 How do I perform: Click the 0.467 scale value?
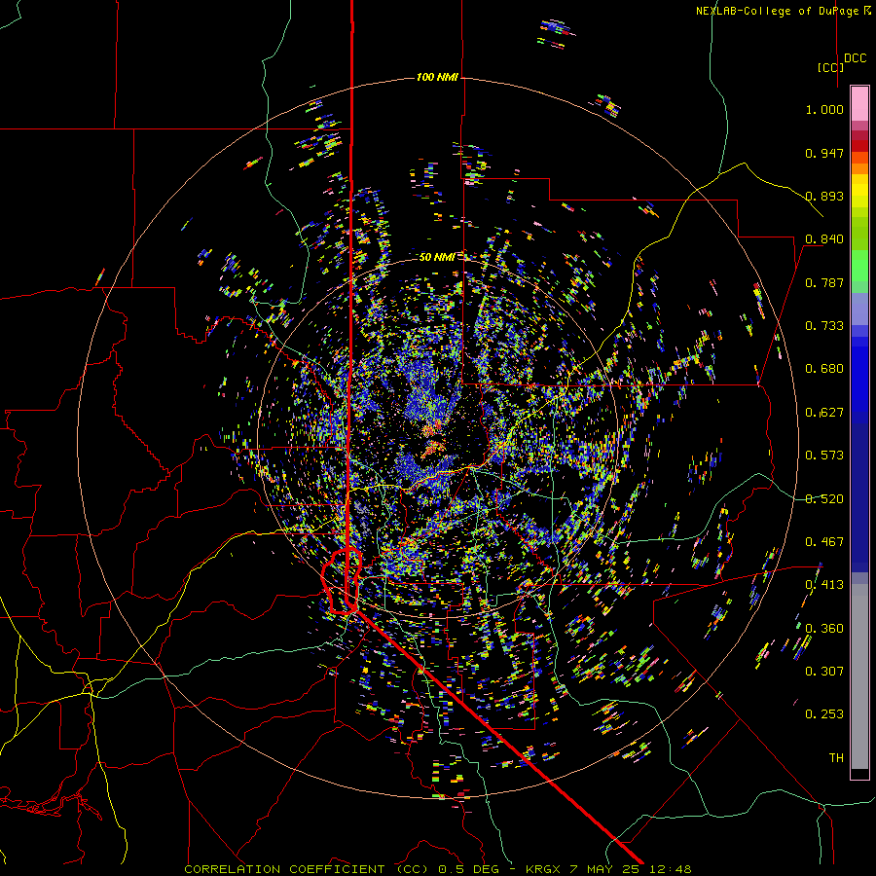[824, 542]
